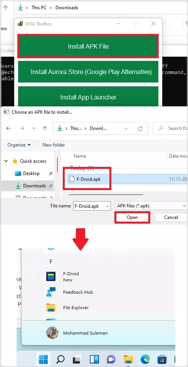Click the WSA Toolbox app icon in title bar
The height and width of the screenshot is (367, 188).
point(20,24)
